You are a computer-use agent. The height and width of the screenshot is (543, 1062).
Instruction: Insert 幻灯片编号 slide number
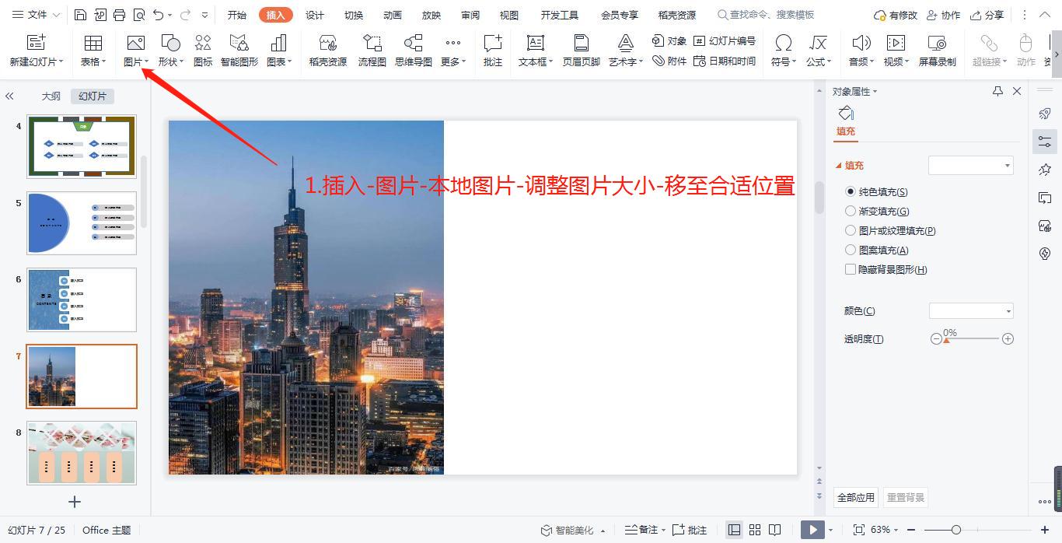coord(725,41)
